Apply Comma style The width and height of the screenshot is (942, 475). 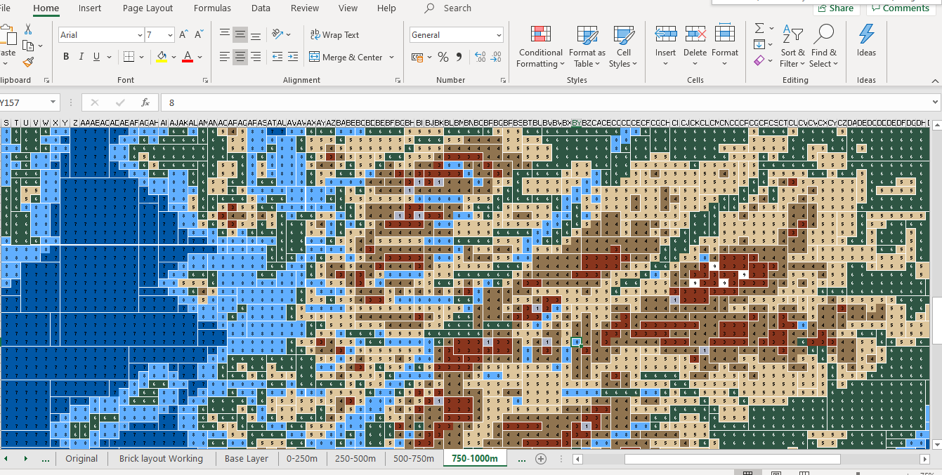tap(459, 57)
